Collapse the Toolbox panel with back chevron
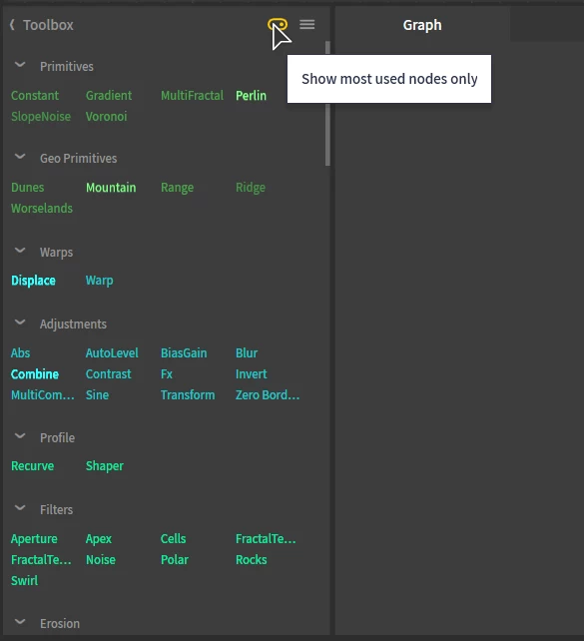The image size is (584, 641). [12, 25]
